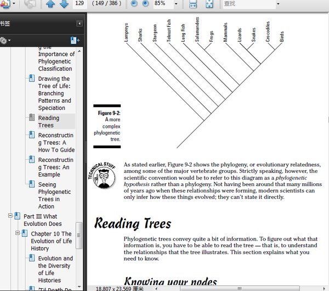Click horizontal scrollbar right arrow of document
Image resolution: width=329 pixels, height=291 pixels.
point(324,289)
